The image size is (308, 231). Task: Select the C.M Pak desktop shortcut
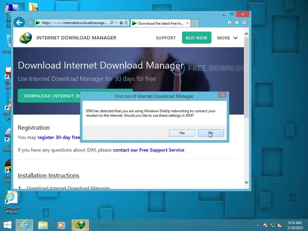tap(8, 171)
